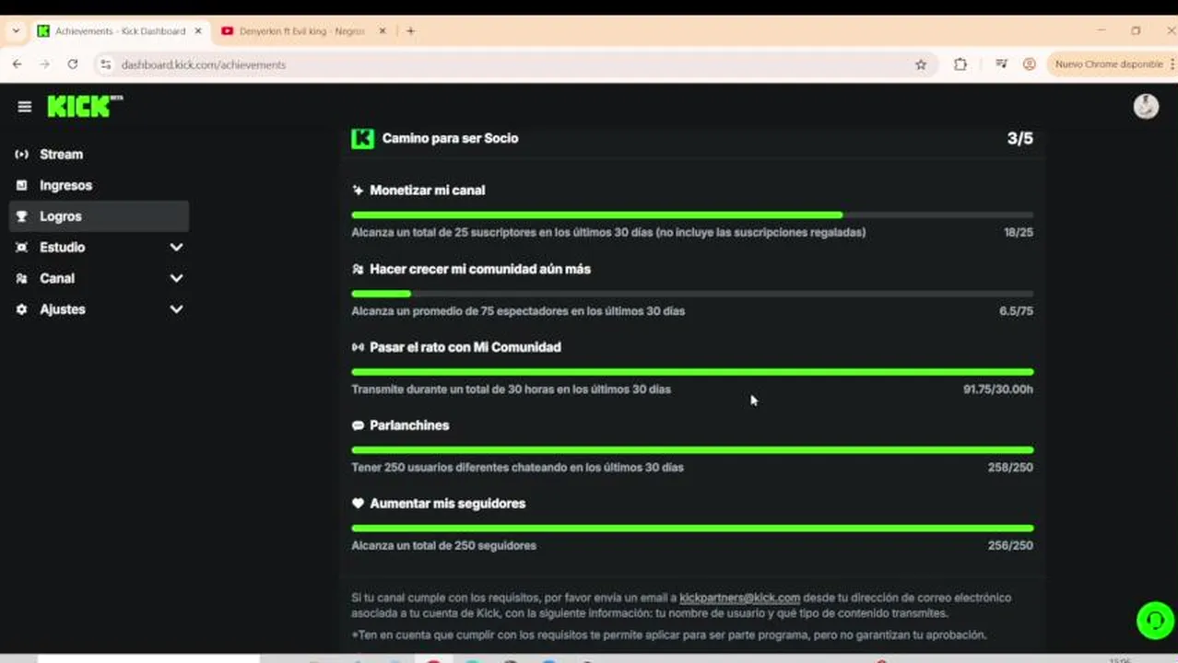
Task: Click the green support chat bubble icon
Action: pos(1155,620)
